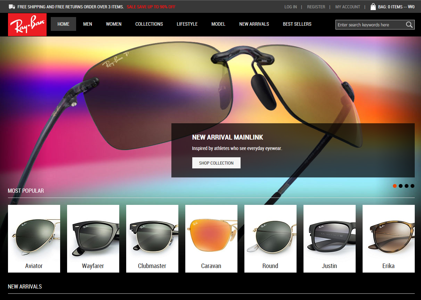421x300 pixels.
Task: Open the COLLECTIONS menu
Action: point(149,24)
